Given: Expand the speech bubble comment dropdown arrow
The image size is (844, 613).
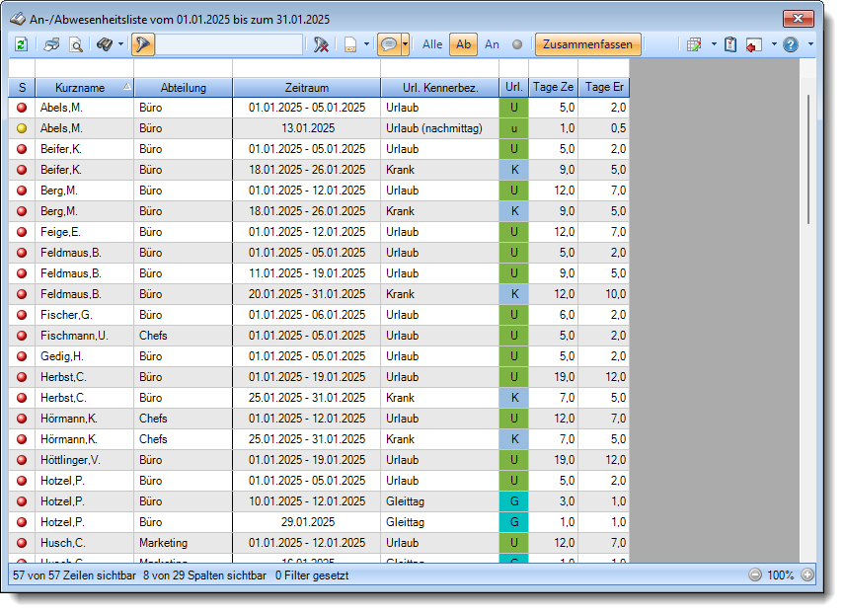Looking at the screenshot, I should tap(405, 44).
